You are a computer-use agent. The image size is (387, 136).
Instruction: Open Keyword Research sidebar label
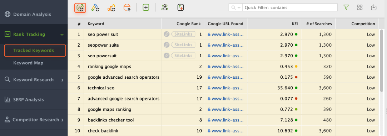pos(33,80)
